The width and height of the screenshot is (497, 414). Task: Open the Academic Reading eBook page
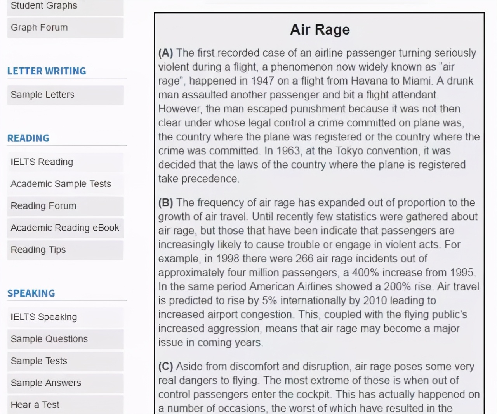coord(65,228)
